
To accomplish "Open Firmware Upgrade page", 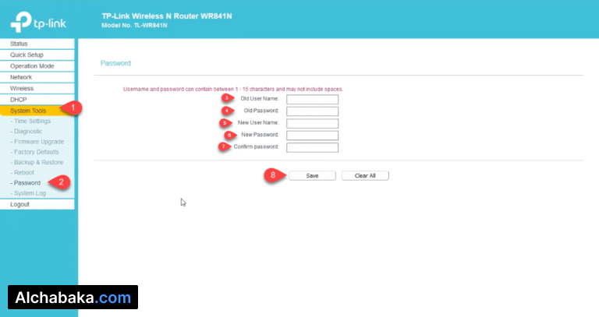I will [37, 142].
